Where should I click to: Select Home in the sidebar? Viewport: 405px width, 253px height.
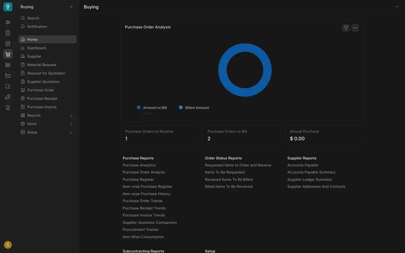[x=47, y=40]
